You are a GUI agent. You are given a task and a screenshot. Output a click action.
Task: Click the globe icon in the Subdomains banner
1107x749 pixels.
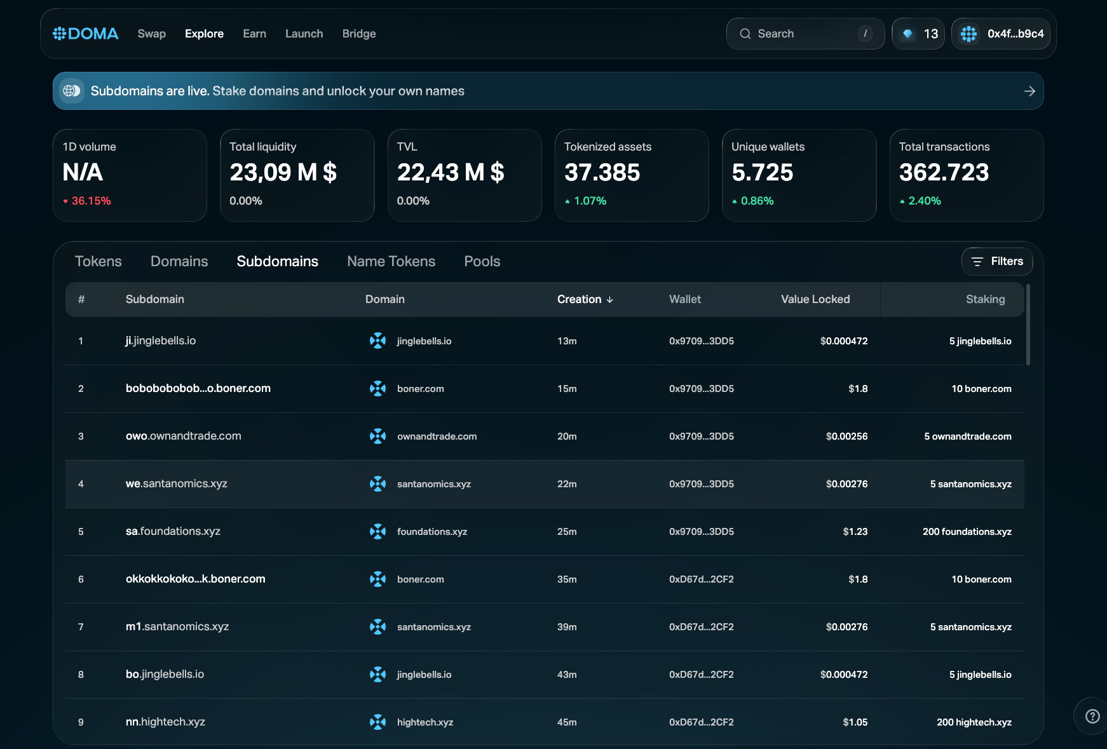click(71, 91)
